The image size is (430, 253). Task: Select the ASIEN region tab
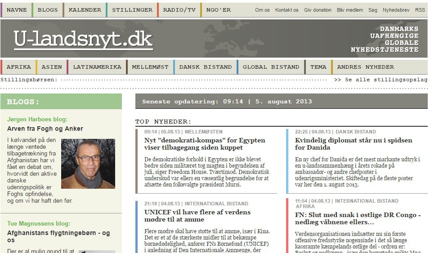tap(52, 67)
